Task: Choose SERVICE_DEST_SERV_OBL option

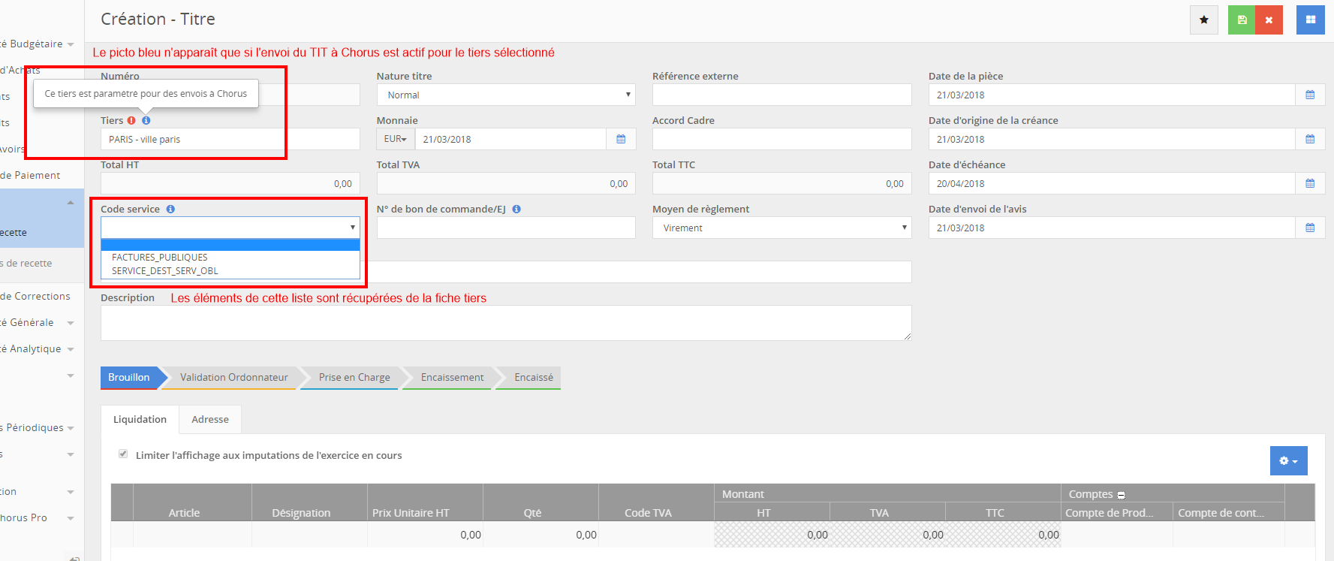Action: 165,271
